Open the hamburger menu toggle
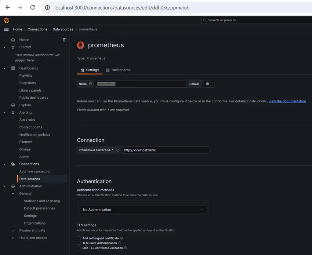312x255 pixels. (x=6, y=29)
